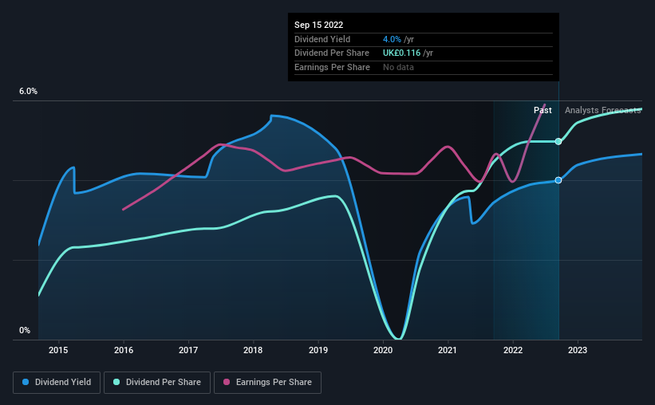This screenshot has height=405, width=655.
Task: Click the 4.0% dividend yield value
Action: click(392, 39)
